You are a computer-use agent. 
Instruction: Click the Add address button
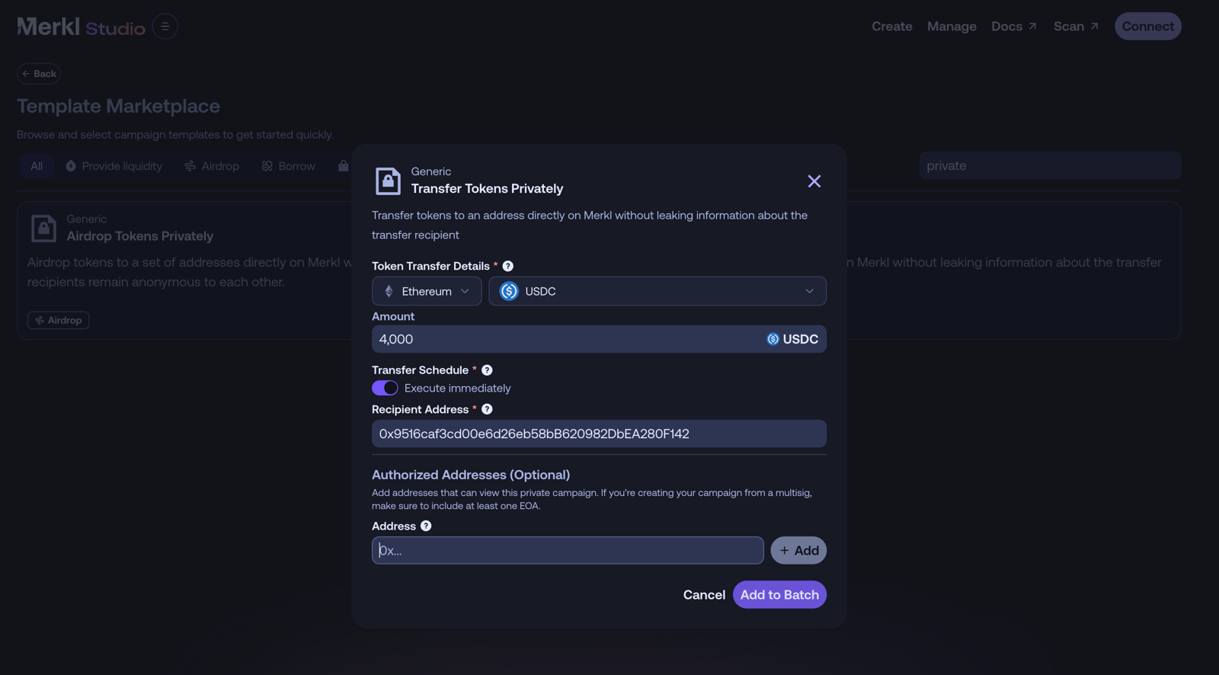click(x=798, y=550)
